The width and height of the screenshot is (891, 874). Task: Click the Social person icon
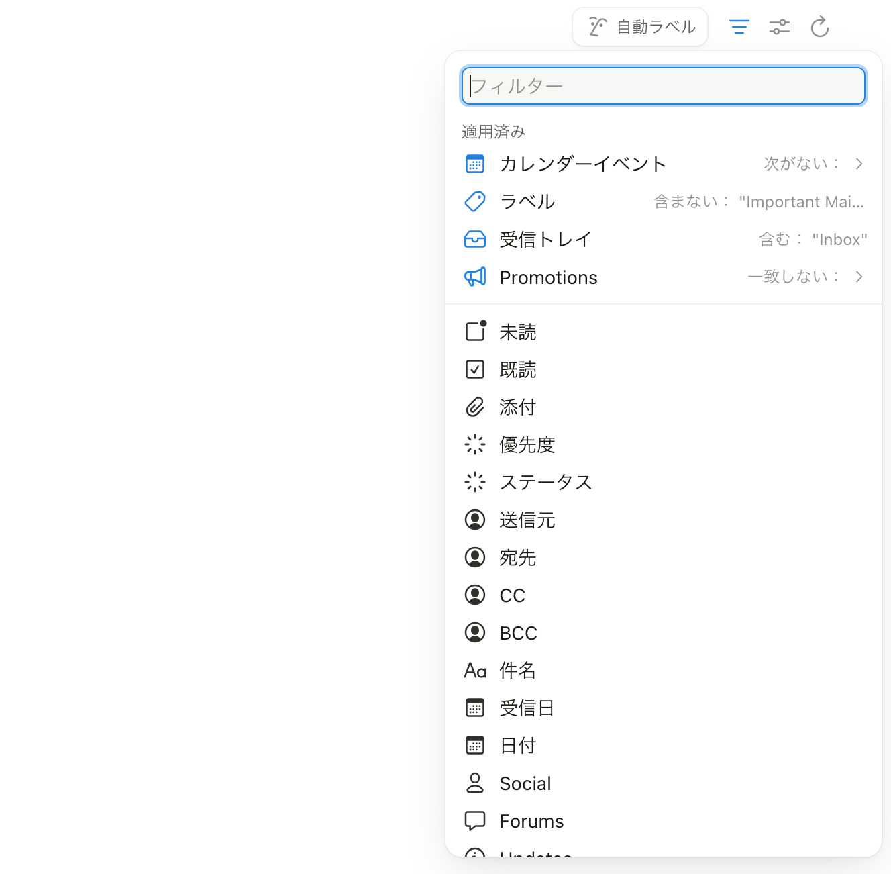click(475, 783)
